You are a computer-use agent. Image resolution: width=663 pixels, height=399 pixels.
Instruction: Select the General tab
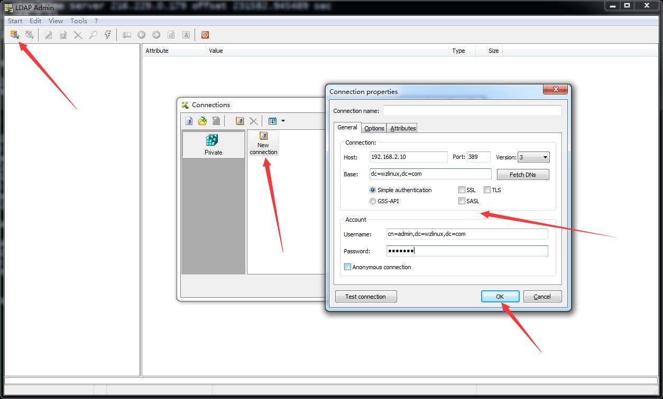point(347,127)
